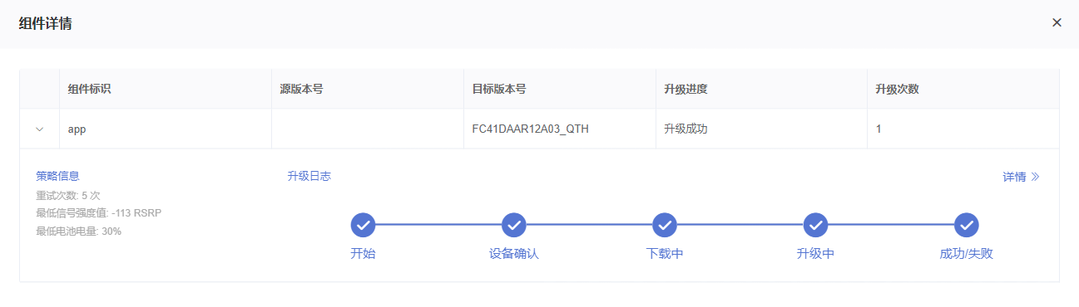
Task: Click the 策略信息 heading
Action: coord(57,176)
